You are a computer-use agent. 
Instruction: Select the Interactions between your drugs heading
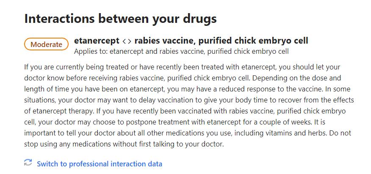(120, 19)
